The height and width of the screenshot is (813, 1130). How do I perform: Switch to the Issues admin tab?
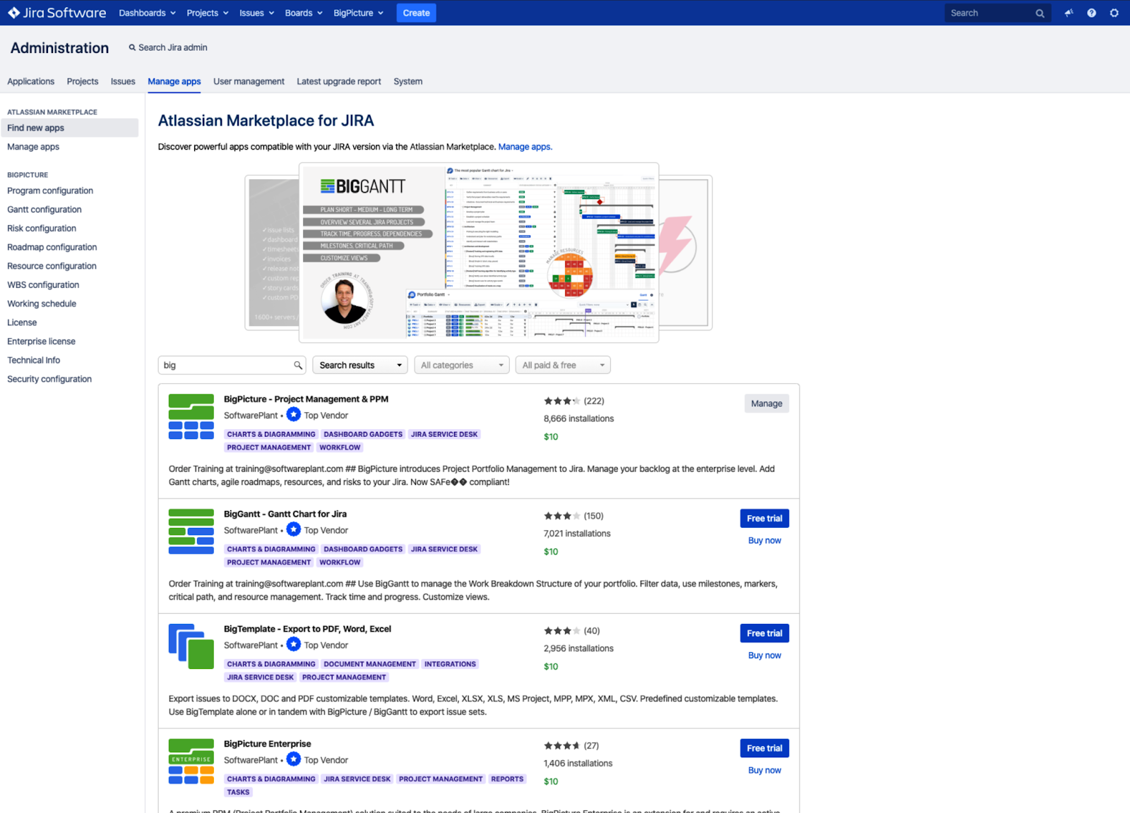(x=123, y=81)
